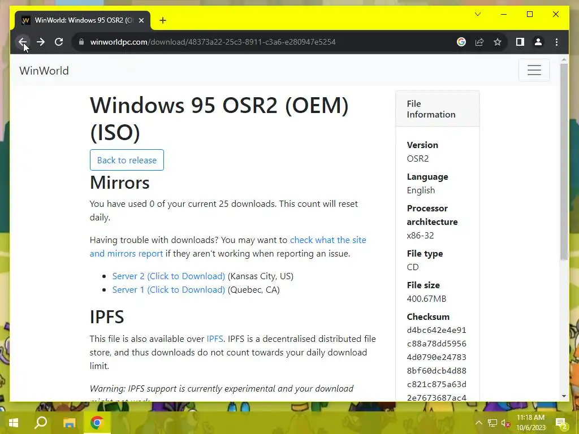
Task: Click the 400.67MB file size value
Action: 426,298
